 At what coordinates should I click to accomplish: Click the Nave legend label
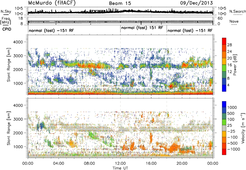click(234, 21)
